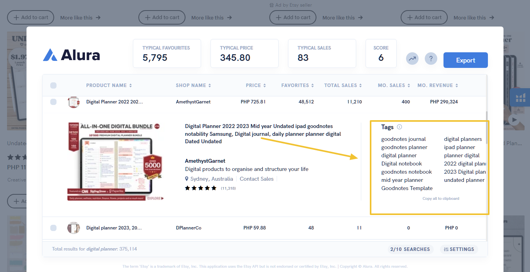Select the 'Digital notebook' tag

[x=401, y=164]
